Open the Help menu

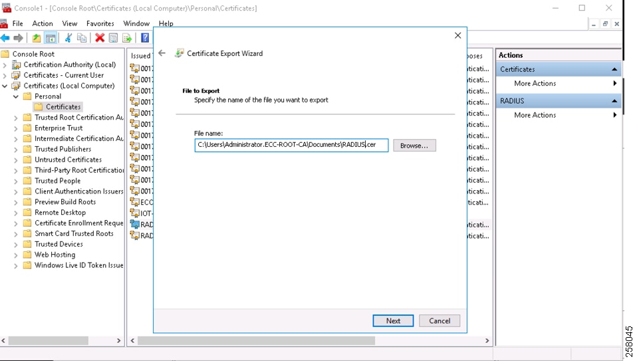[x=166, y=23]
